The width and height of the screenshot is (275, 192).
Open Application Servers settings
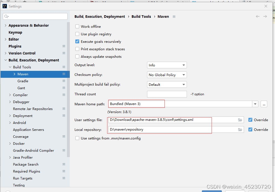[x=29, y=130]
